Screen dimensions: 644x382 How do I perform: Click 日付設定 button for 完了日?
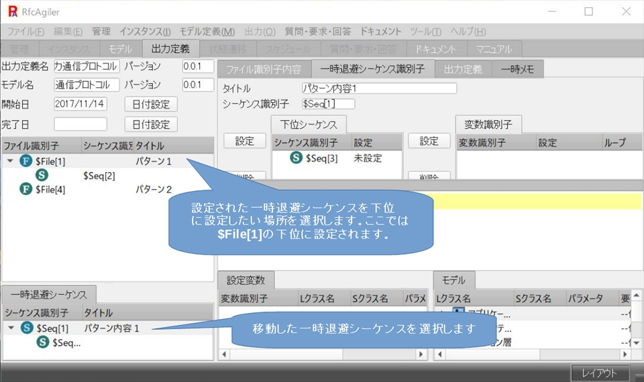point(151,125)
